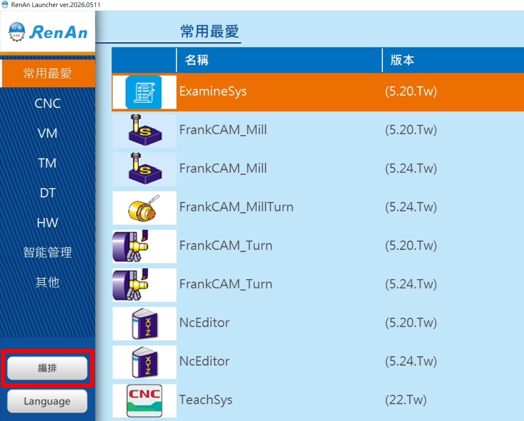The height and width of the screenshot is (421, 524).
Task: Click version (5.24.Tw) of FrankCAM_MillTurn
Action: (x=411, y=207)
